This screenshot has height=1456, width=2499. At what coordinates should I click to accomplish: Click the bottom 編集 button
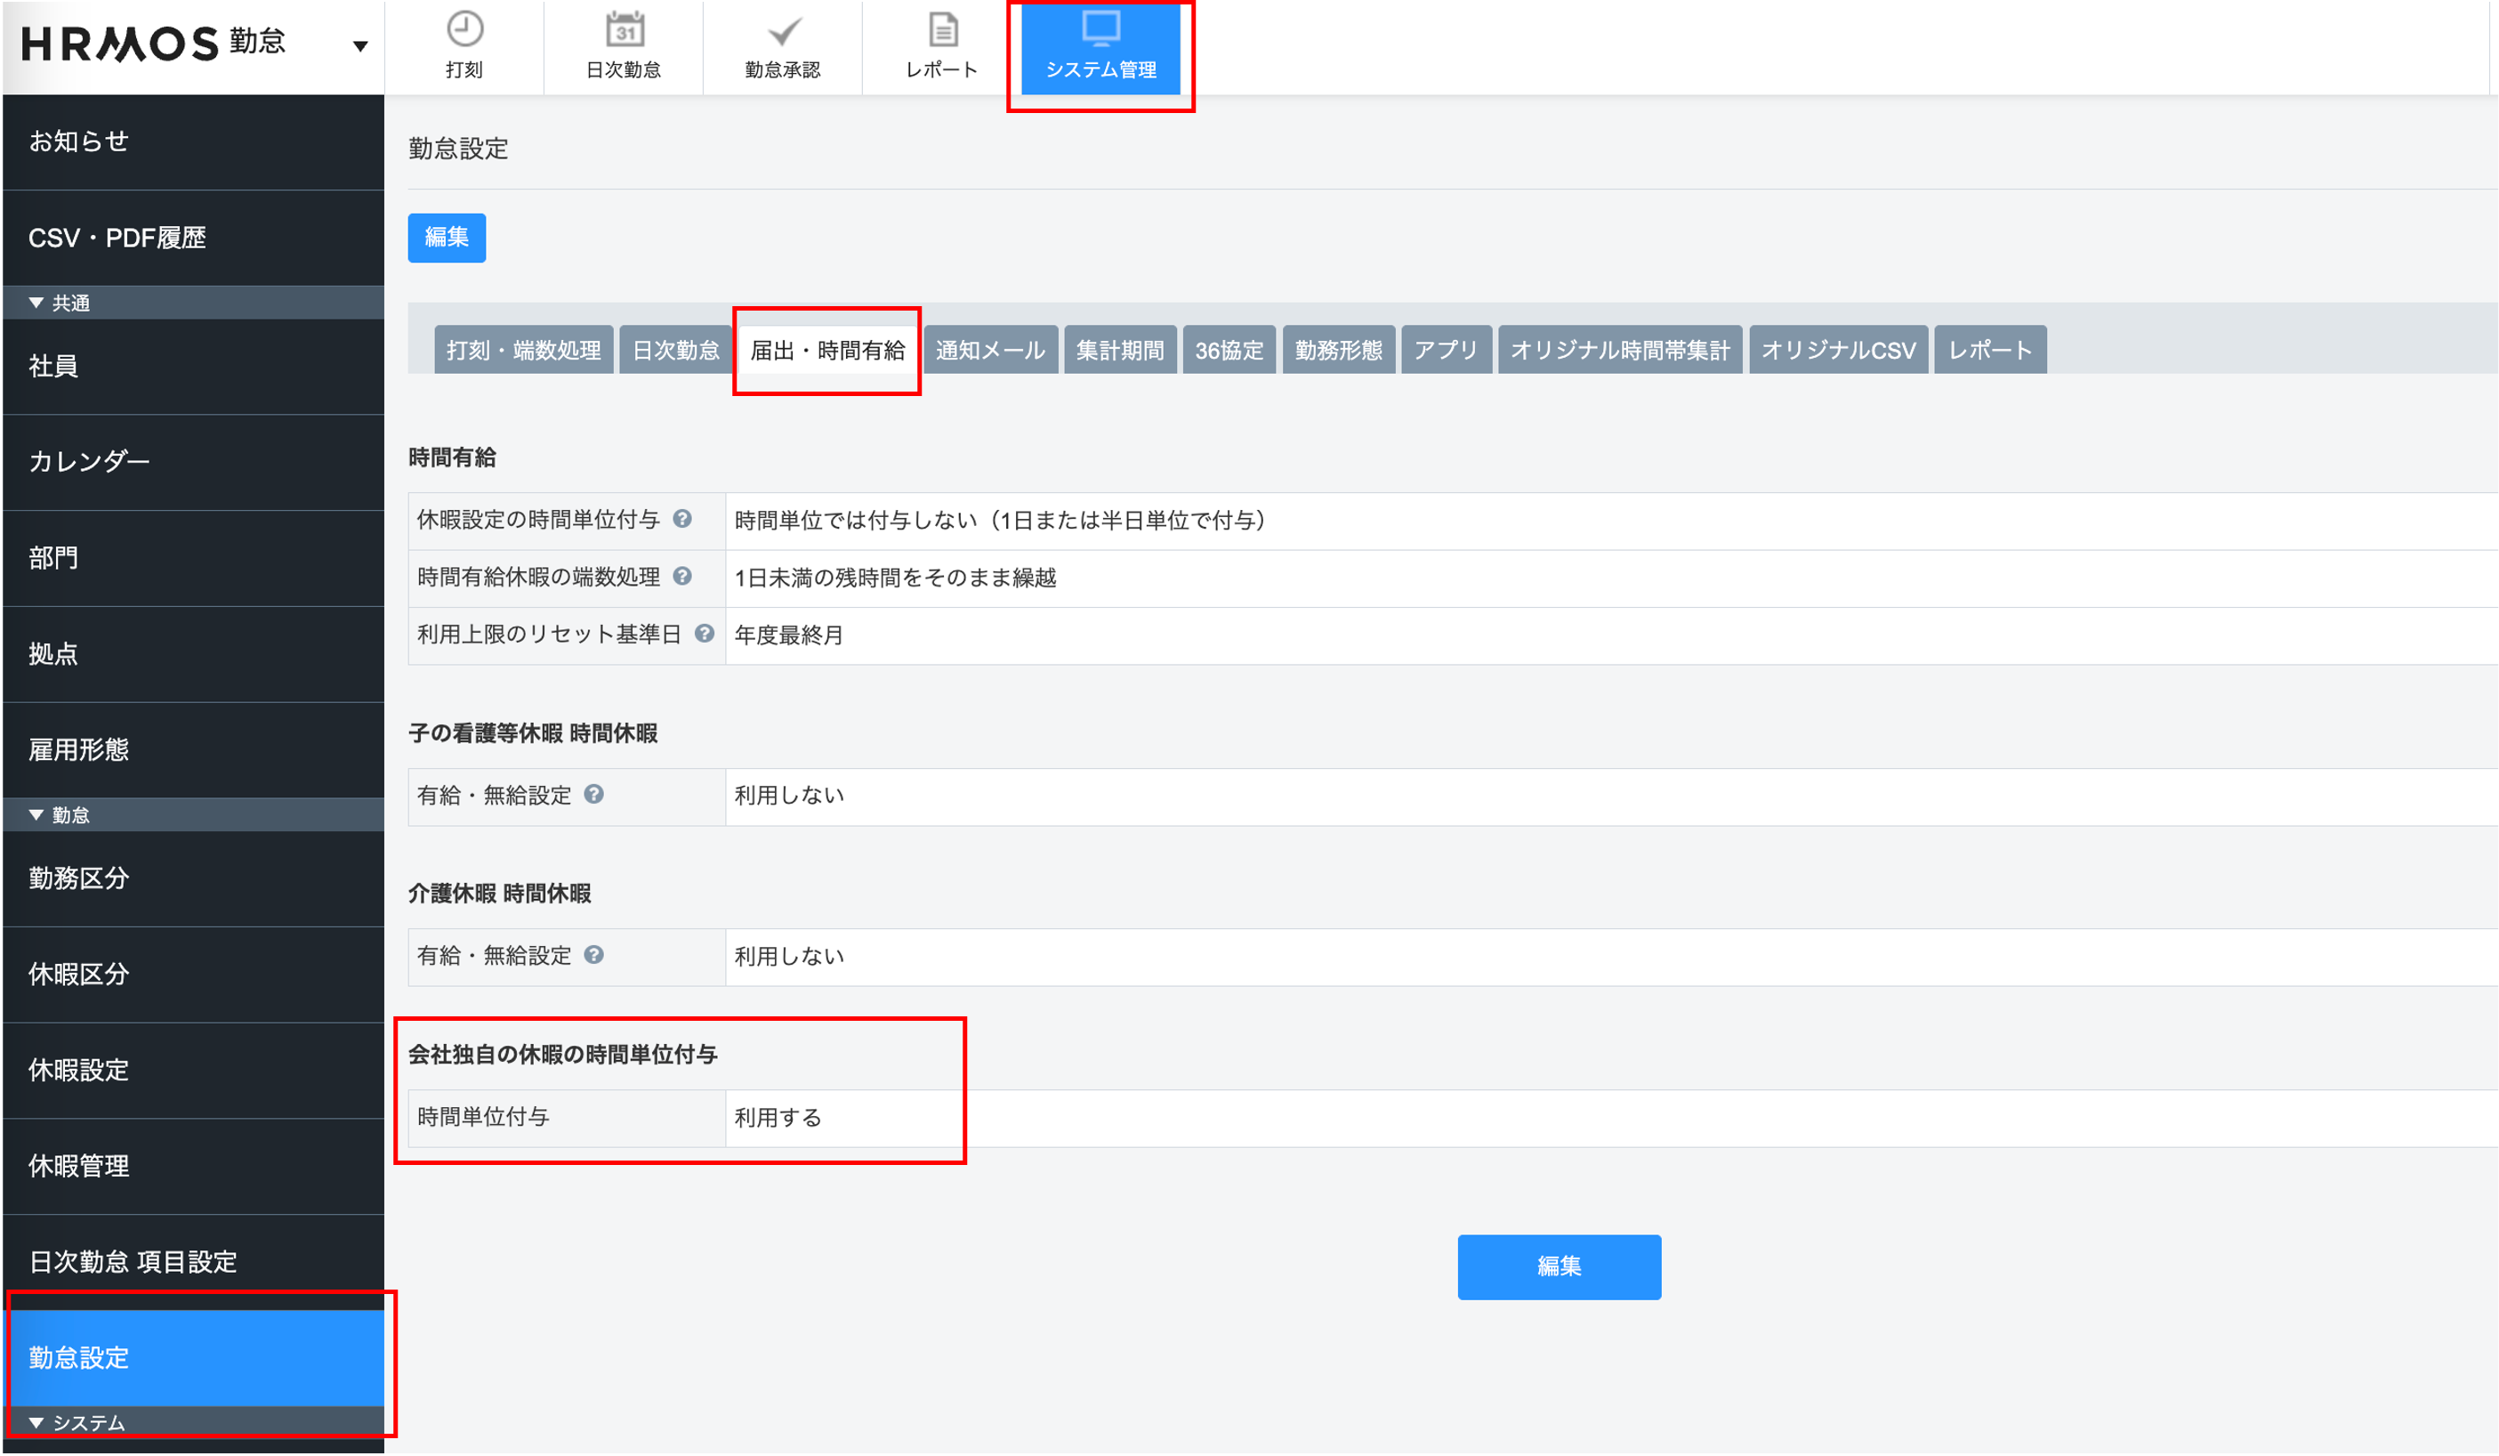click(1558, 1266)
